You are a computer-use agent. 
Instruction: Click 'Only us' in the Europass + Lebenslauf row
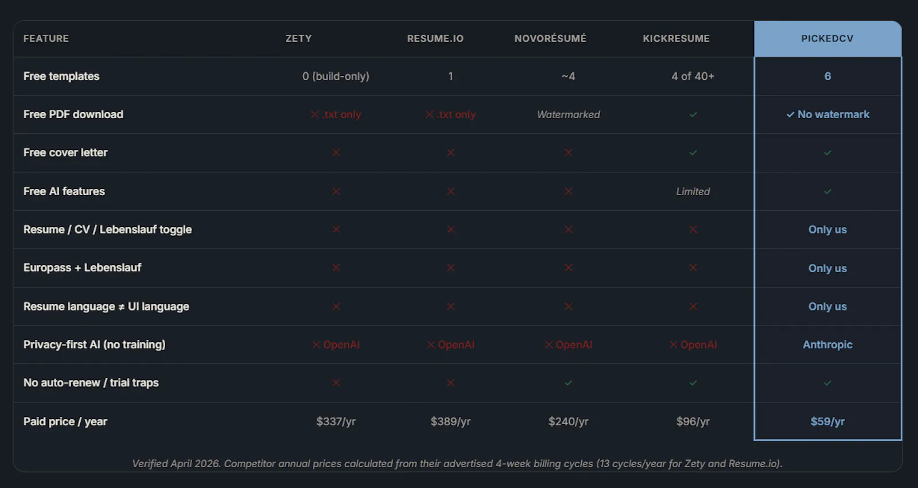coord(827,268)
